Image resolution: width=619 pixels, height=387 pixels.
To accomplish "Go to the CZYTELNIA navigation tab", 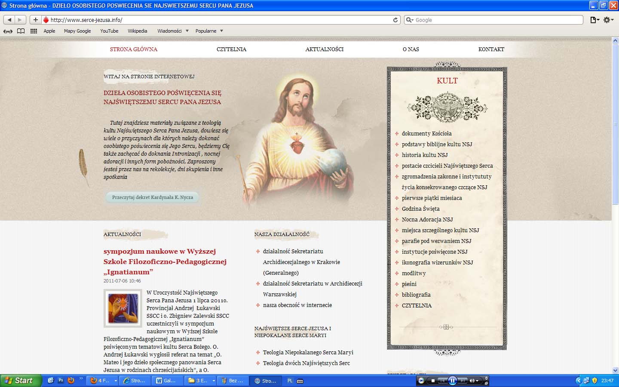I will (x=231, y=49).
